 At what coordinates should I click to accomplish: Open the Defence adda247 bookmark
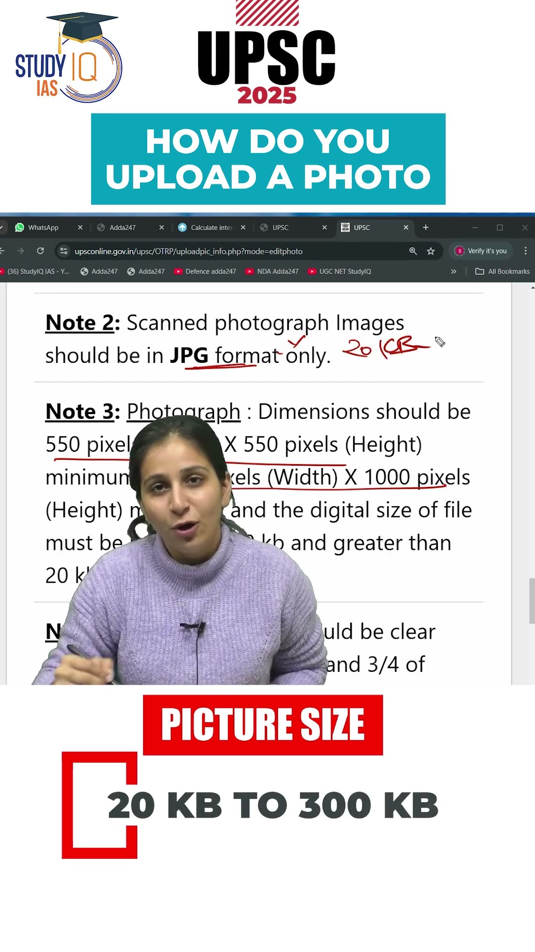pyautogui.click(x=205, y=271)
